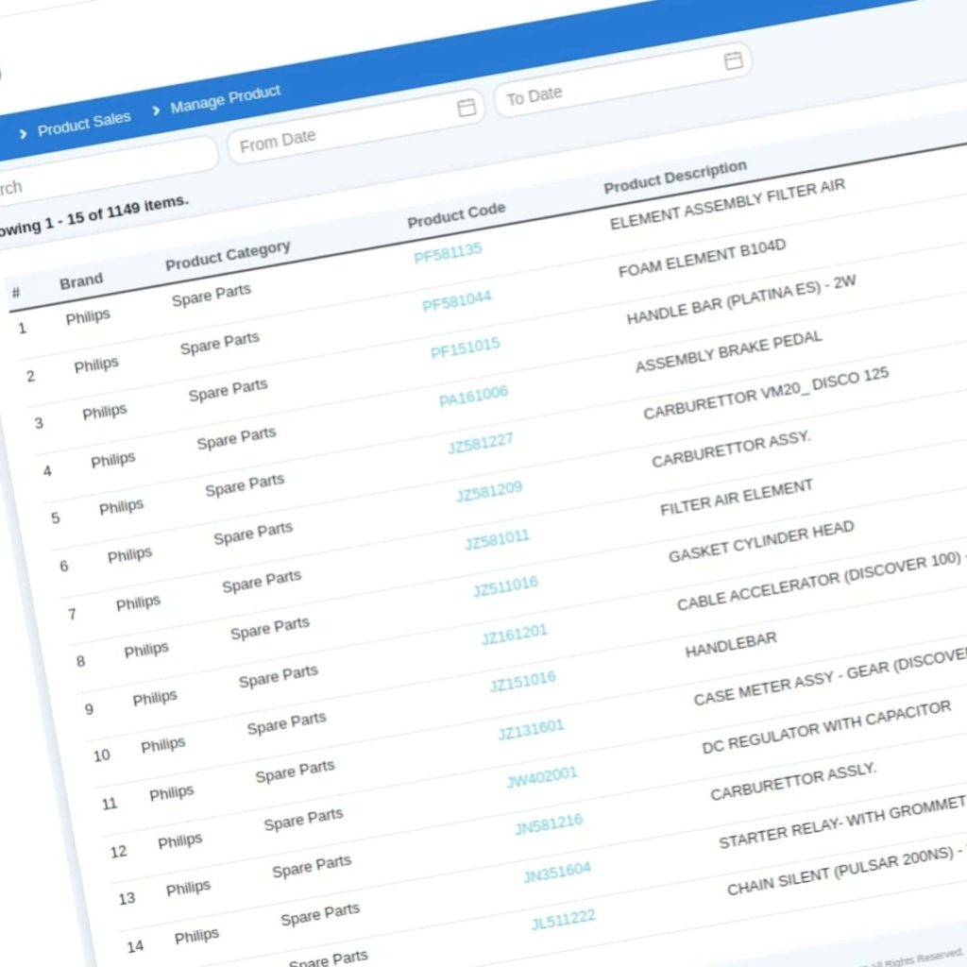Open Manage Product breadcrumb
This screenshot has height=967, width=967.
point(225,98)
